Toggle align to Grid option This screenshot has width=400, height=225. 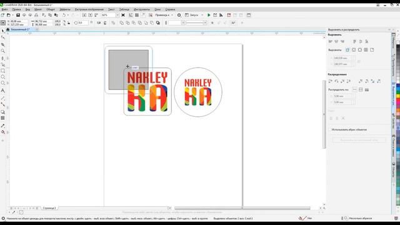pyautogui.click(x=366, y=50)
